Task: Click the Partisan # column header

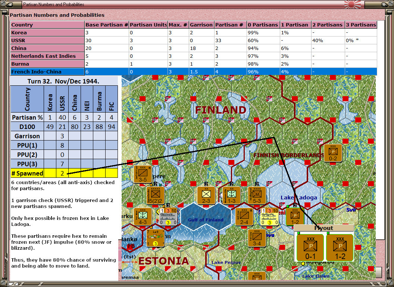Action: click(230, 25)
